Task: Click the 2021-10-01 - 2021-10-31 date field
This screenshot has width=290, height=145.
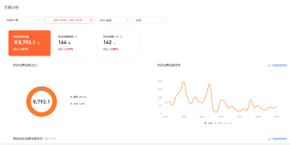Action: 68,20
